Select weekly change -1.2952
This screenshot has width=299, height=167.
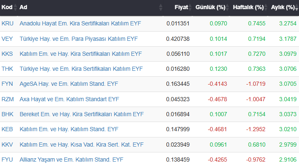tap(256, 129)
